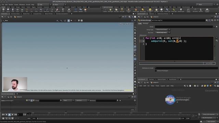Toggle the loop playback mode button
This screenshot has width=219, height=123.
(x=9, y=118)
